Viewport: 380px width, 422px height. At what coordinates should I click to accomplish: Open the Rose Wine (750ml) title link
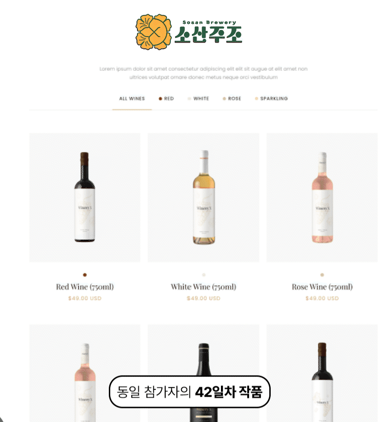[x=322, y=287]
